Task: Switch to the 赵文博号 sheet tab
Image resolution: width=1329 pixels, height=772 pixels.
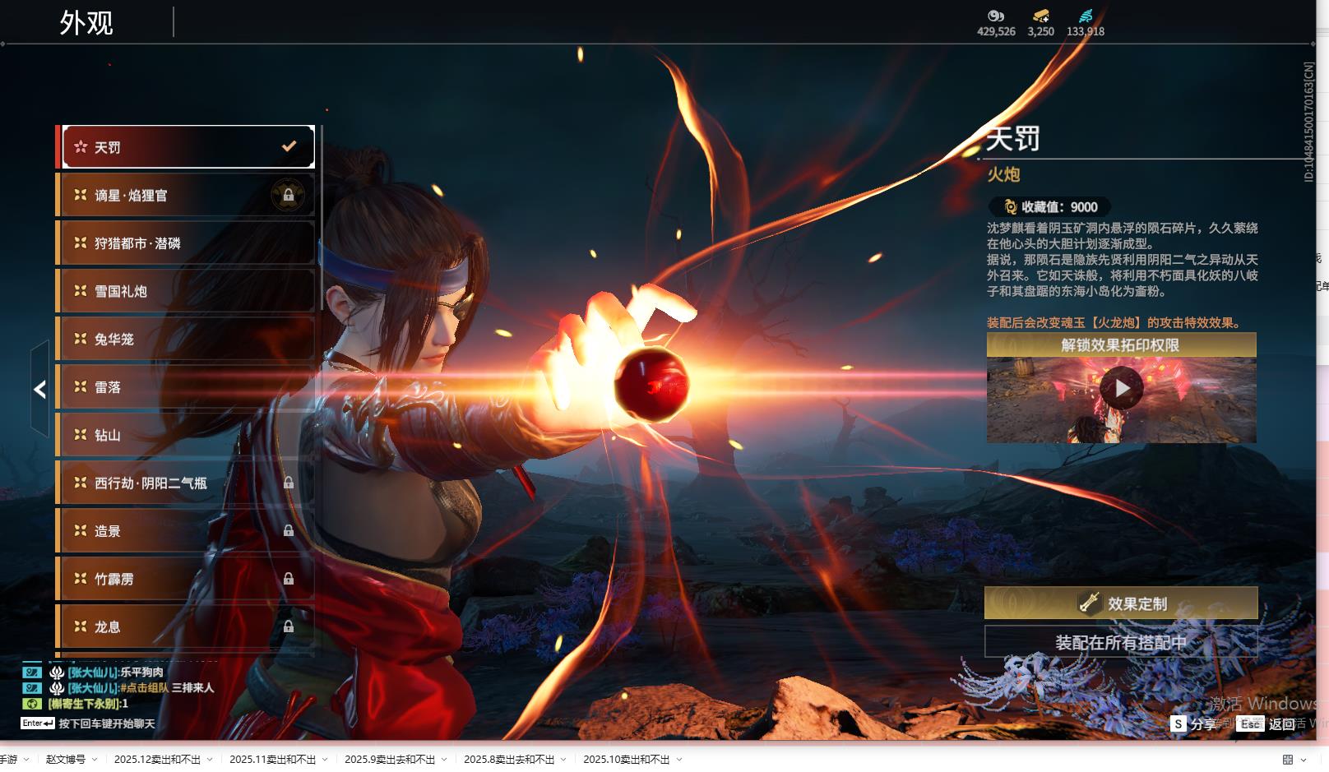Action: pos(66,760)
